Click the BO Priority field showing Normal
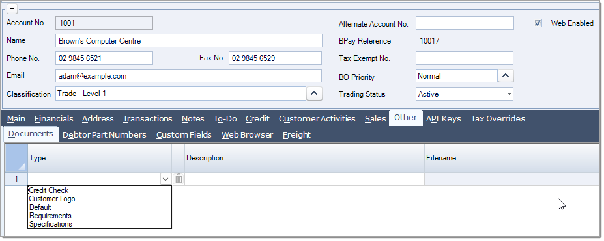The height and width of the screenshot is (241, 604). (457, 76)
